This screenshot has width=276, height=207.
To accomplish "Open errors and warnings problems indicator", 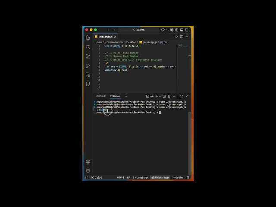I will [97, 177].
